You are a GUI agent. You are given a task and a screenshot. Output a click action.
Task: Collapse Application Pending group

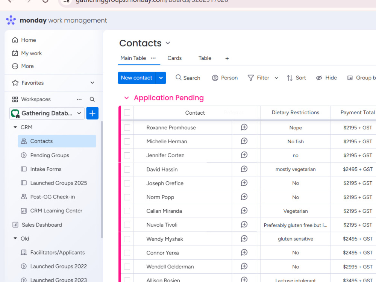coord(127,98)
